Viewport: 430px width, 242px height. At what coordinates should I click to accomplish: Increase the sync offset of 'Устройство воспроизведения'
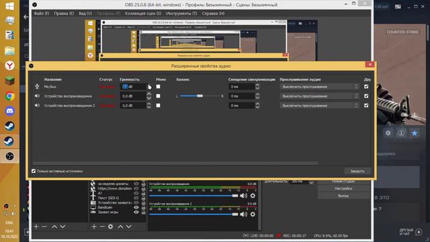pyautogui.click(x=257, y=94)
